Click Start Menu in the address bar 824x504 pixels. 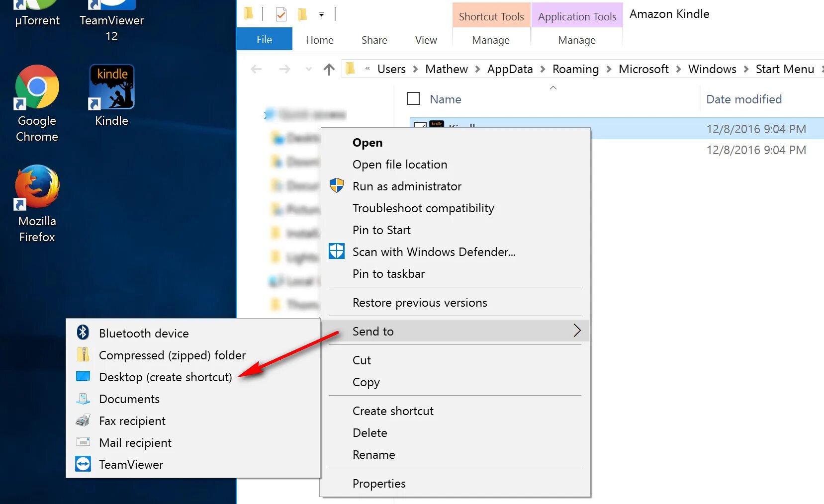coord(785,69)
